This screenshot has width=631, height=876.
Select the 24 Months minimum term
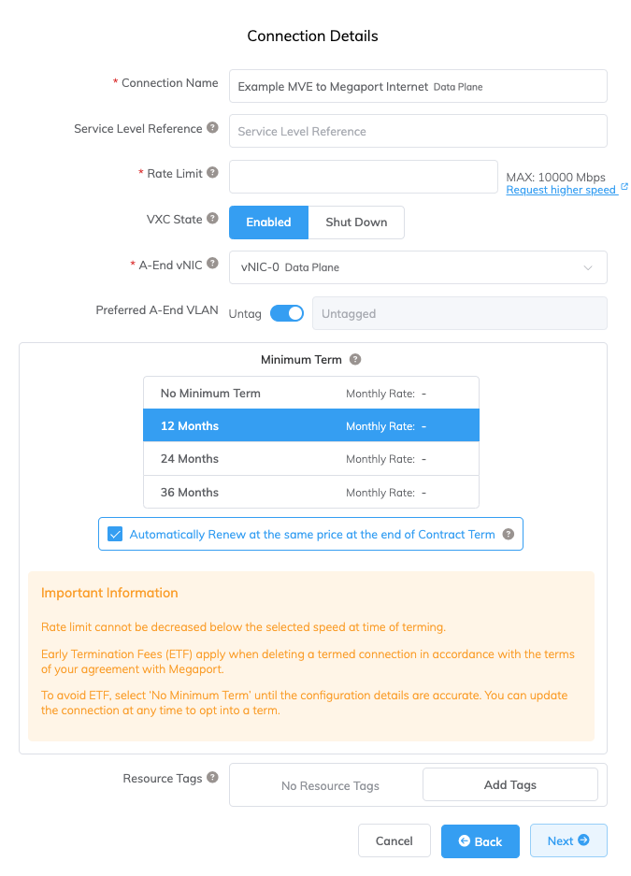point(310,458)
